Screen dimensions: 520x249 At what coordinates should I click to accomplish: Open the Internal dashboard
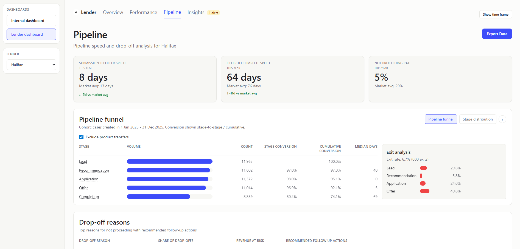[x=31, y=20]
